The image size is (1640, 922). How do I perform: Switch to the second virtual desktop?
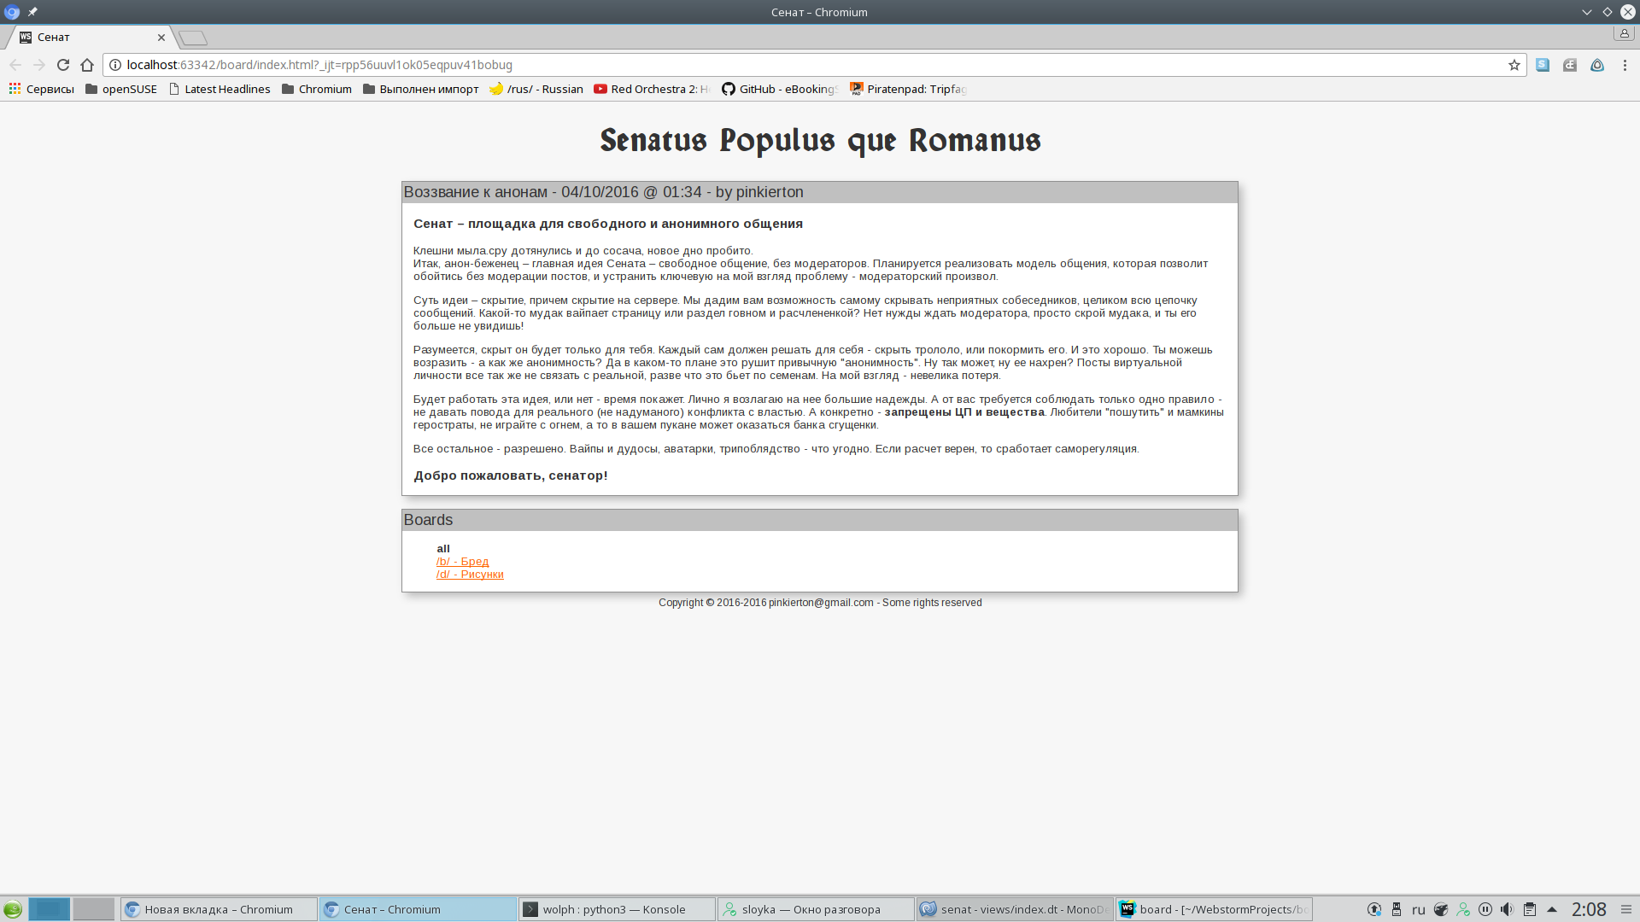click(94, 909)
